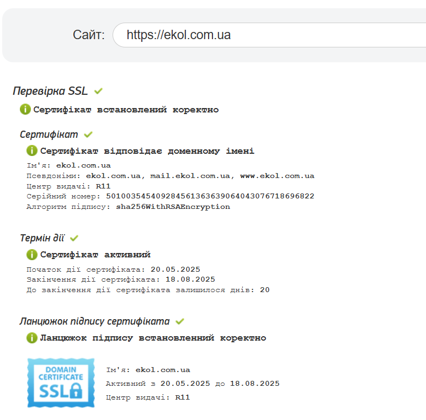Click 'Закінчення дії сертифіката: 18.08.2025'
426x420 pixels.
pyautogui.click(x=121, y=279)
